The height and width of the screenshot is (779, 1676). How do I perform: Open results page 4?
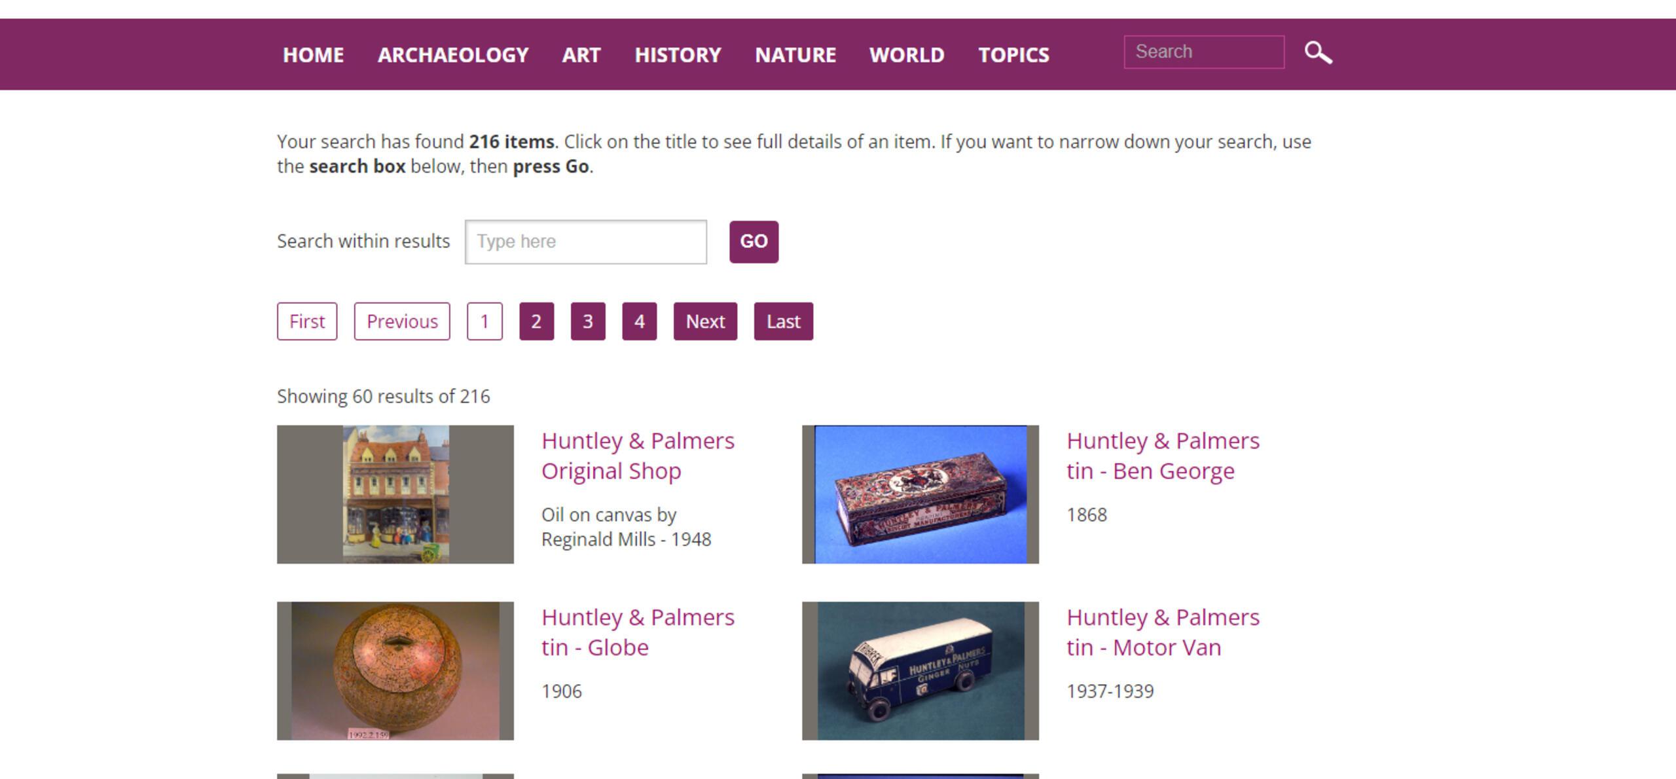tap(639, 321)
